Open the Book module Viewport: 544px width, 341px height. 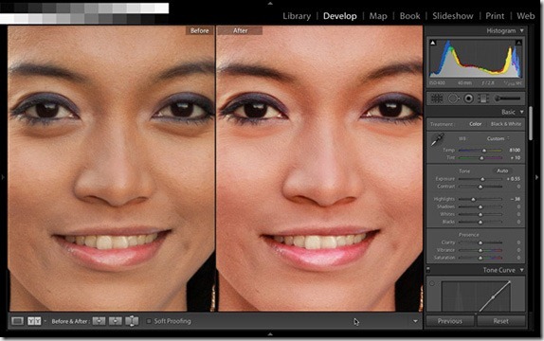point(409,16)
